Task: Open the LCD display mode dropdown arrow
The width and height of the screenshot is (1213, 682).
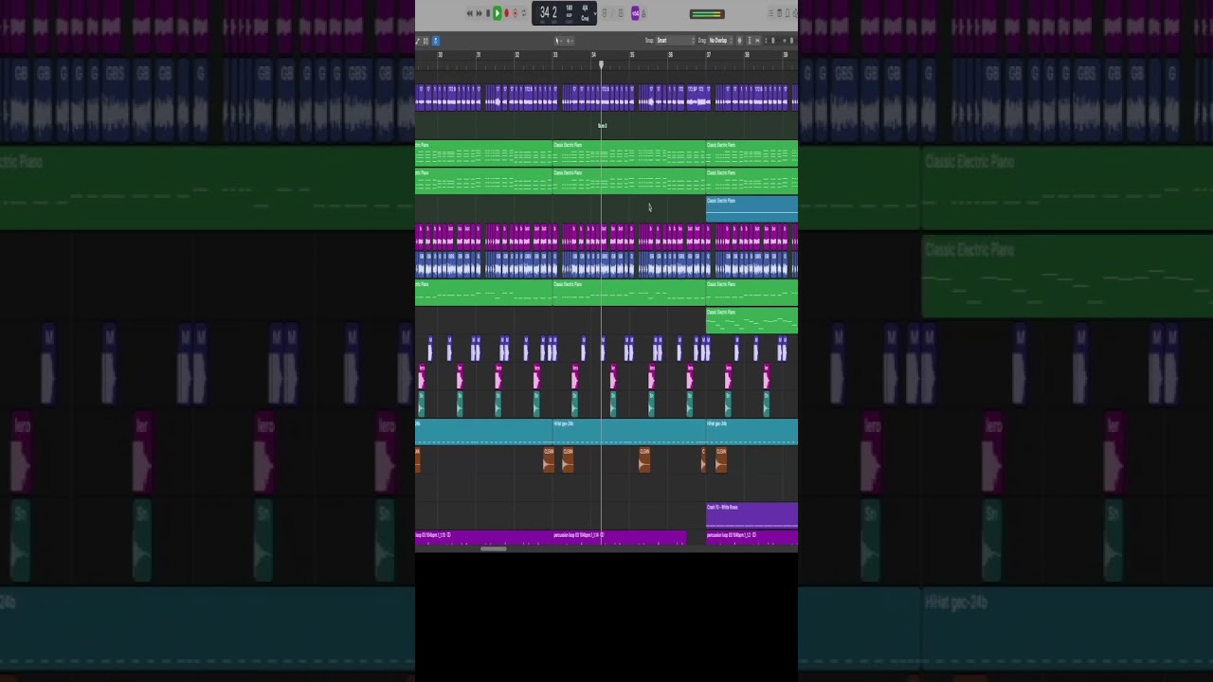Action: [595, 13]
